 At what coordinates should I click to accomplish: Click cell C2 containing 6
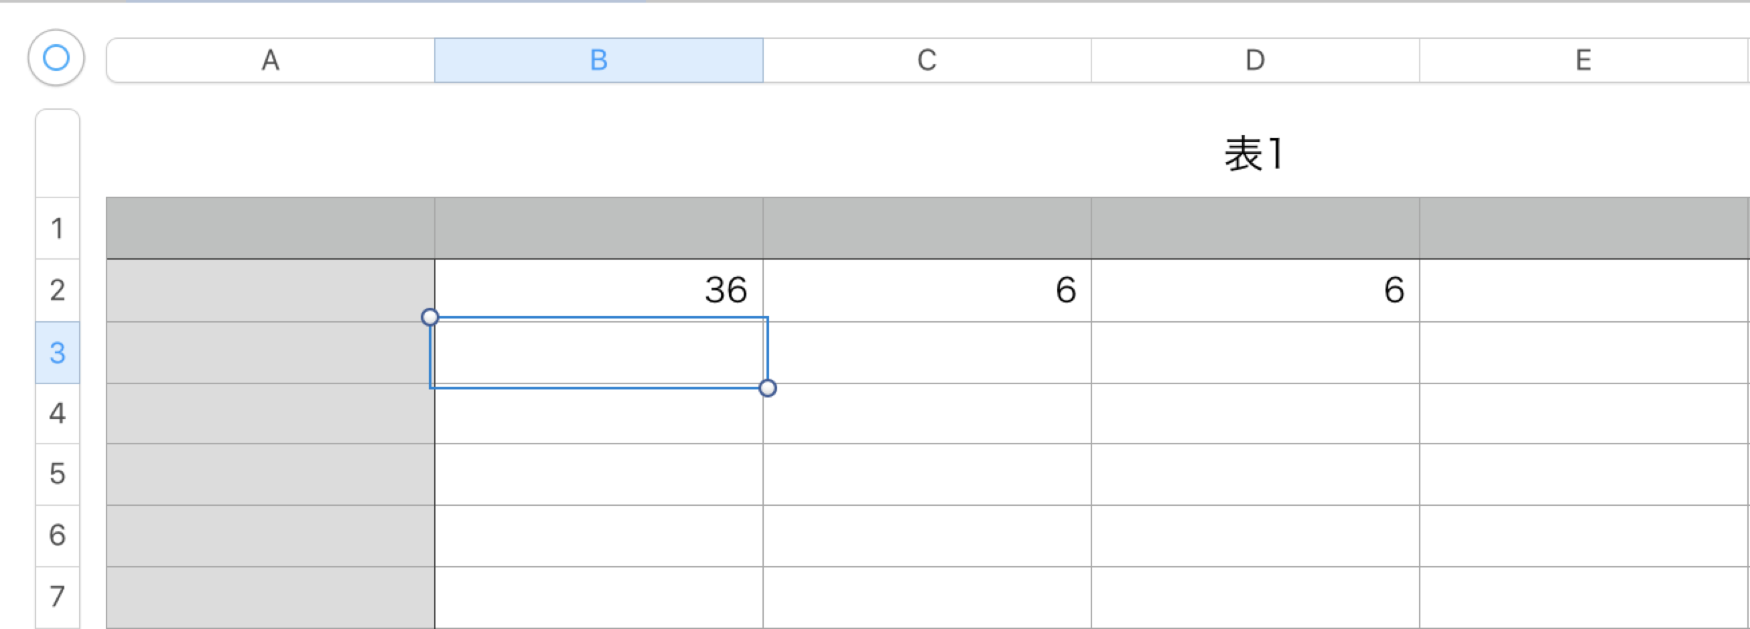pyautogui.click(x=927, y=290)
